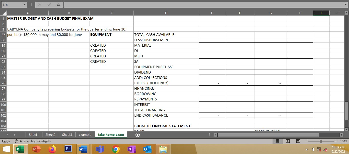
Task: Select the ADD: COLLECTIONS cell
Action: coord(166,78)
